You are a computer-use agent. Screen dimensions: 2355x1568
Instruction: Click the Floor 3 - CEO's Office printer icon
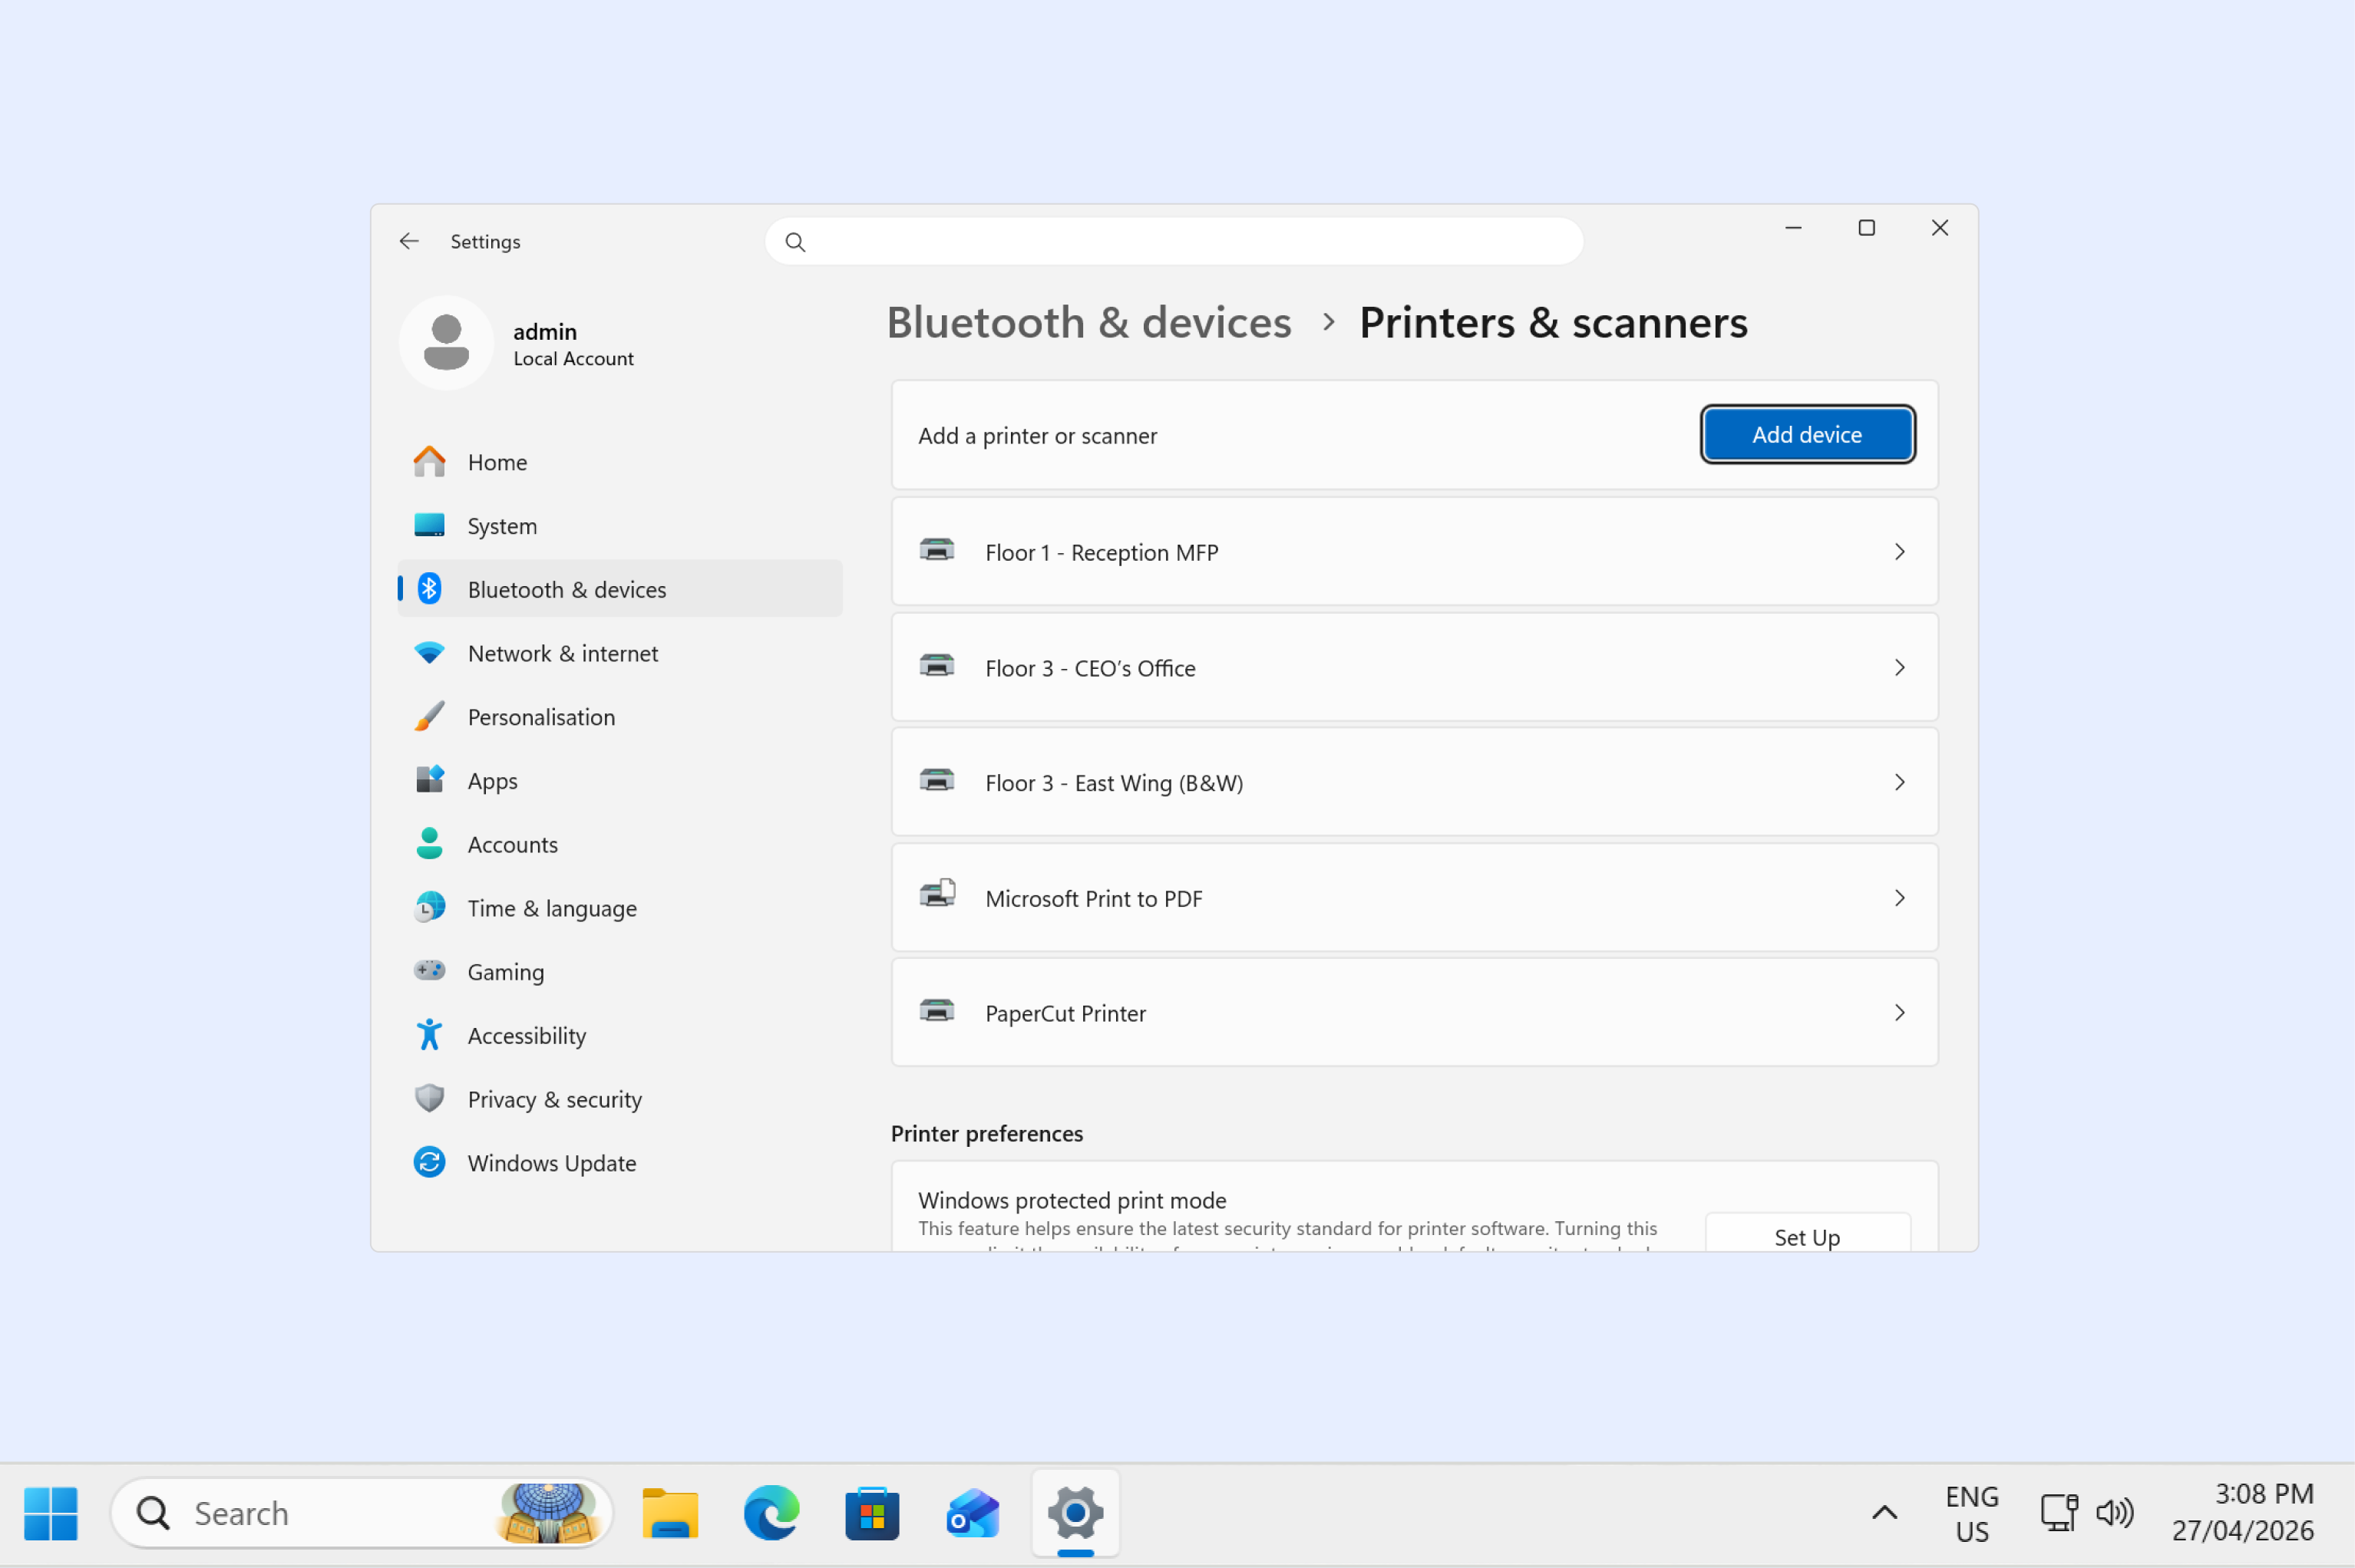coord(936,665)
